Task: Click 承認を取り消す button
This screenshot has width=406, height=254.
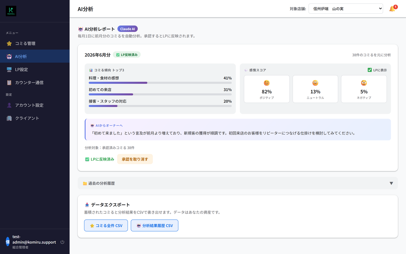Action: pos(135,159)
